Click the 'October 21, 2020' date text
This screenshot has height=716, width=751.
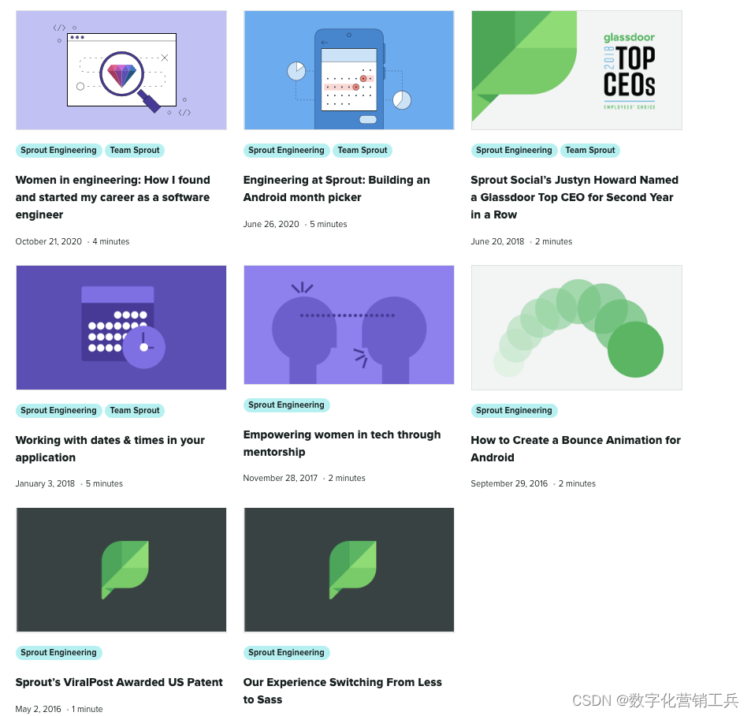coord(48,241)
